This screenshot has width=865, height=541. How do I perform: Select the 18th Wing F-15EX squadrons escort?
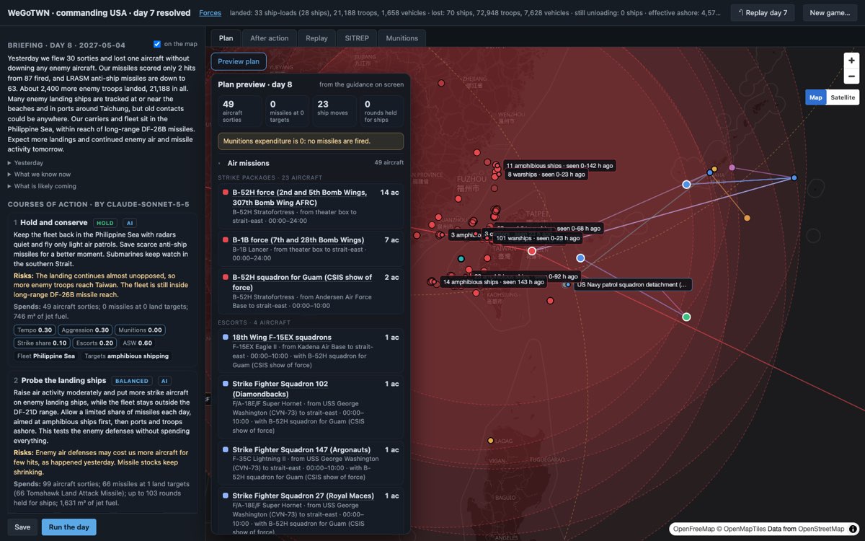[x=311, y=351]
